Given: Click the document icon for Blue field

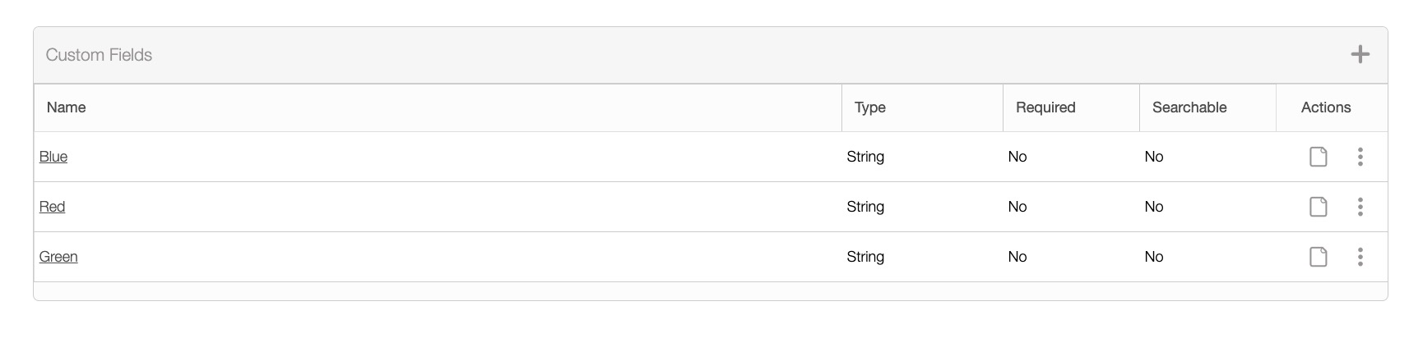Looking at the screenshot, I should (x=1318, y=157).
